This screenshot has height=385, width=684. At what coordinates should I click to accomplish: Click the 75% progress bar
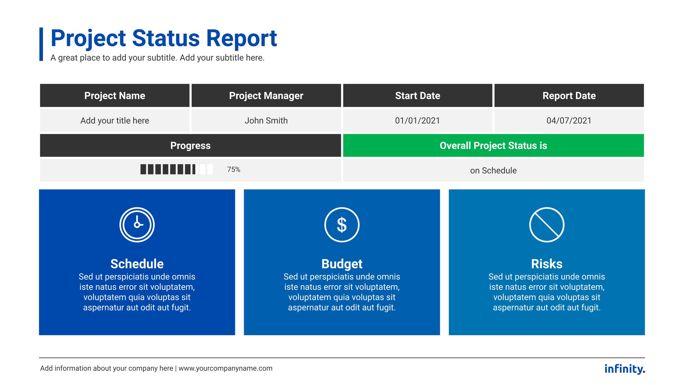(x=176, y=169)
